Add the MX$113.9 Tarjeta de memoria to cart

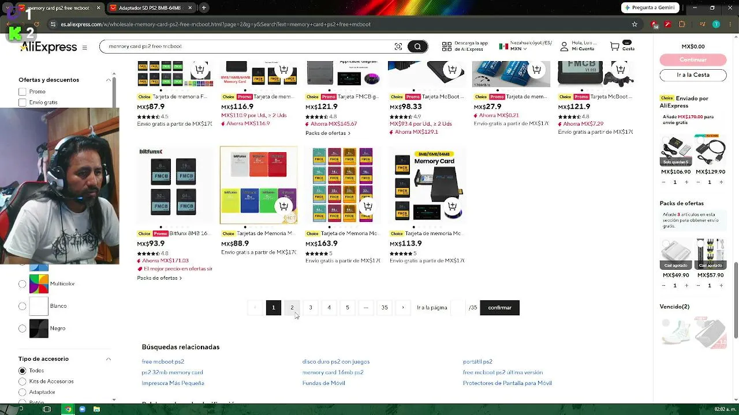click(452, 206)
